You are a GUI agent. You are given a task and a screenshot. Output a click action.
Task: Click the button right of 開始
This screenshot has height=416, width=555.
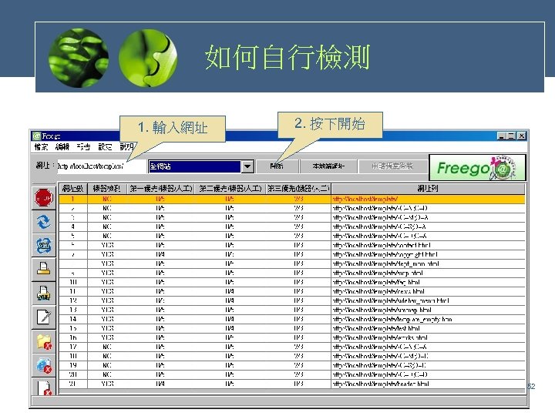click(328, 166)
